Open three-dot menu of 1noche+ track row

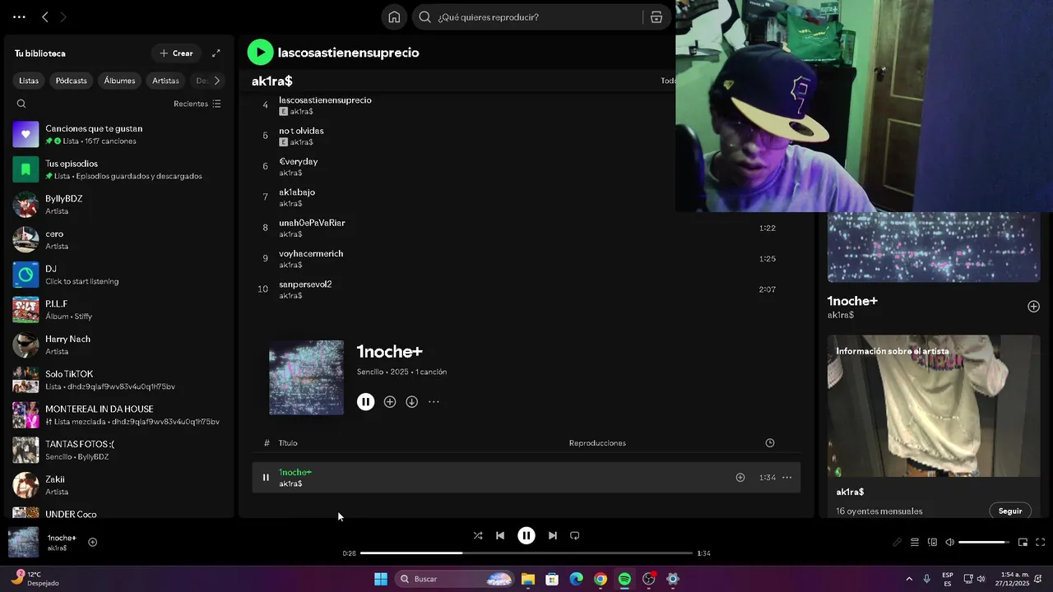click(x=786, y=478)
